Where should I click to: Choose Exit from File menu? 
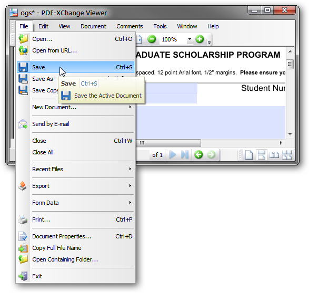tap(75, 276)
